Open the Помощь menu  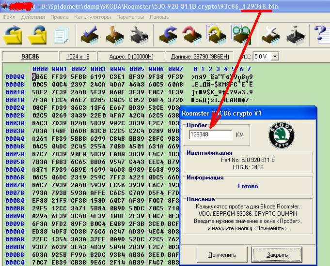click(159, 17)
